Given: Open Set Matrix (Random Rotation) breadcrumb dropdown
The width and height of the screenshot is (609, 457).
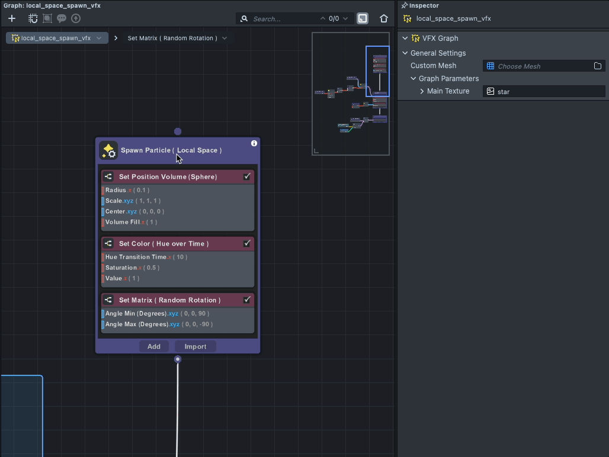Looking at the screenshot, I should click(x=225, y=38).
